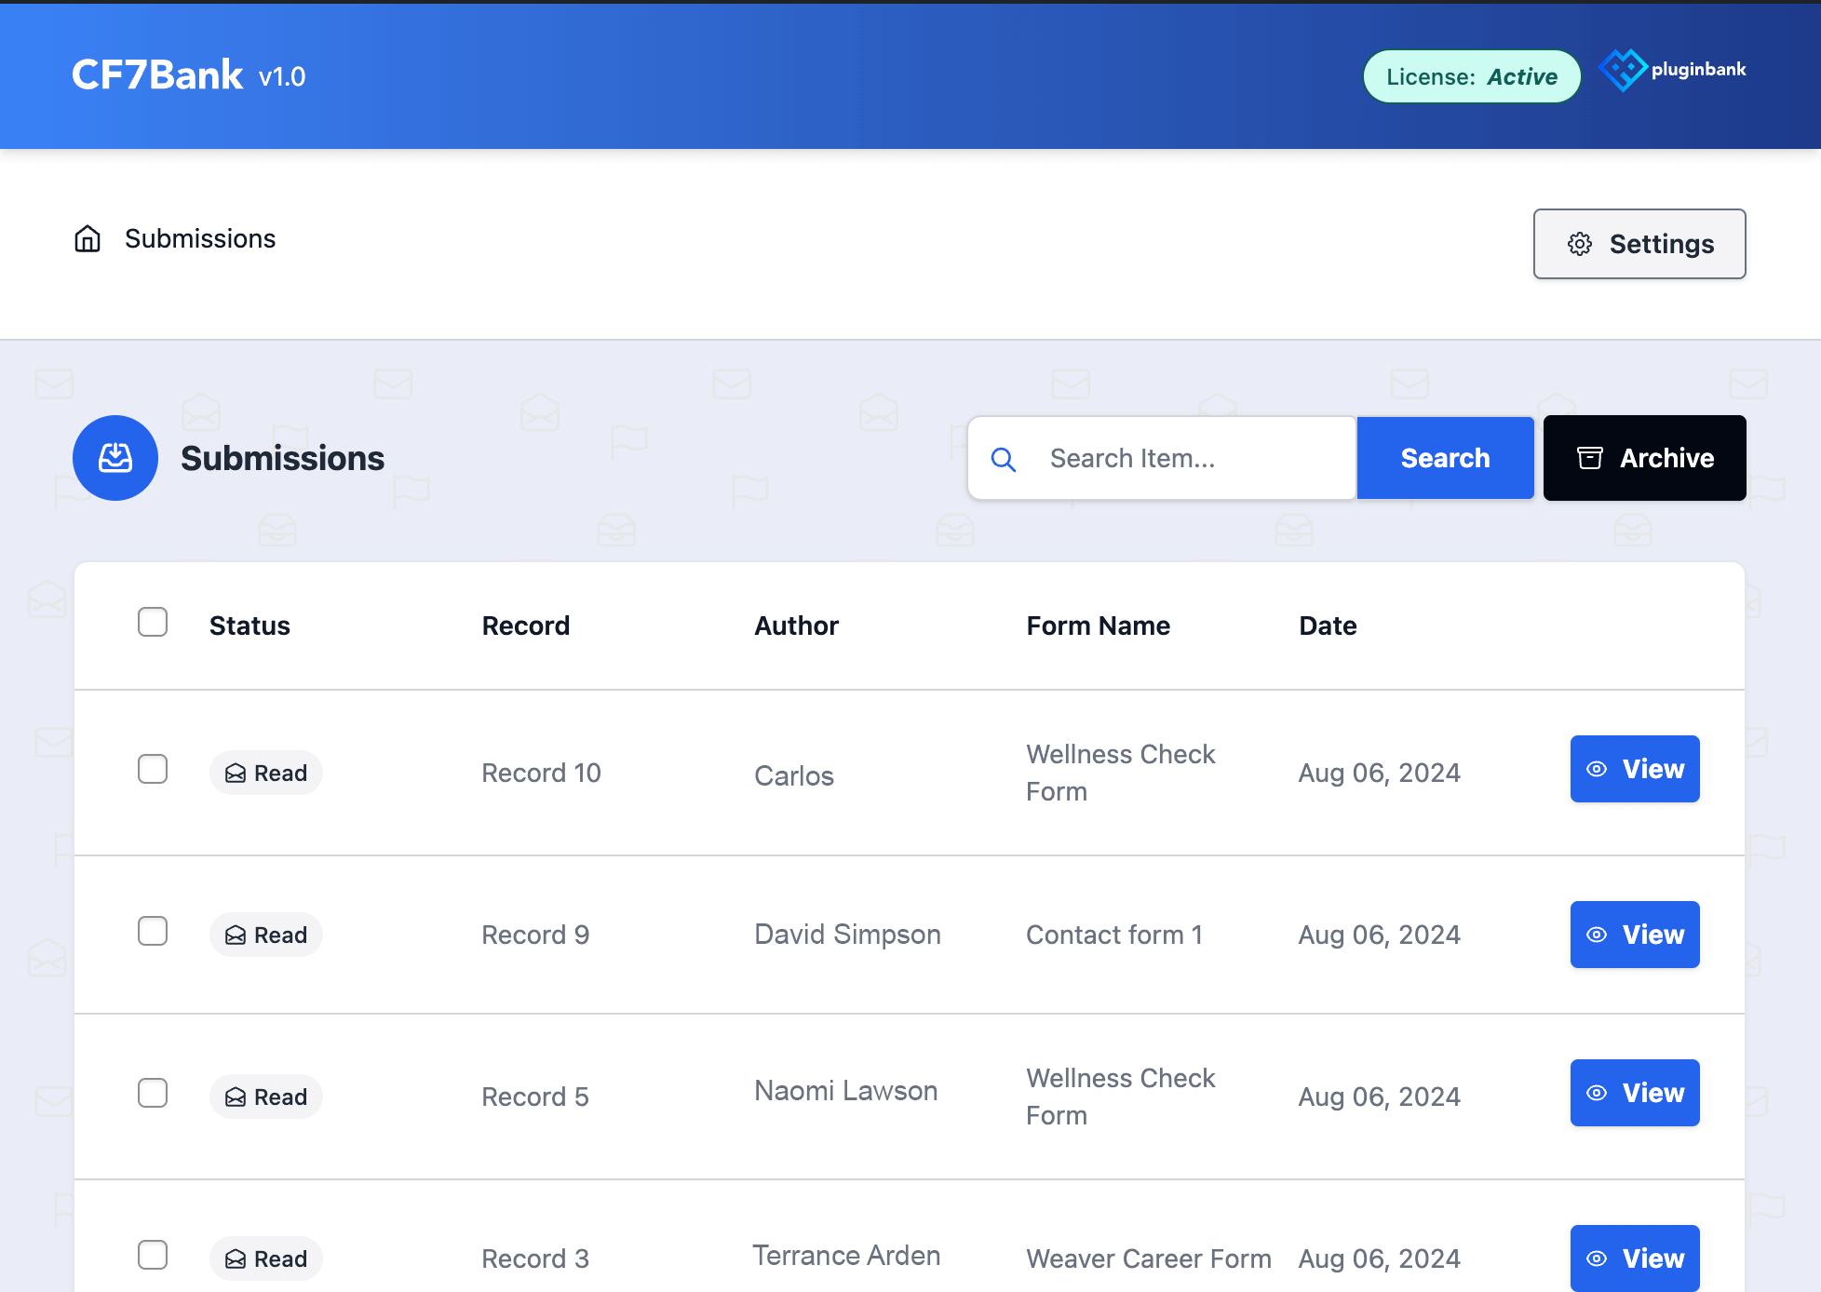Click the Record column header
Viewport: 1821px width, 1292px height.
[x=526, y=626]
